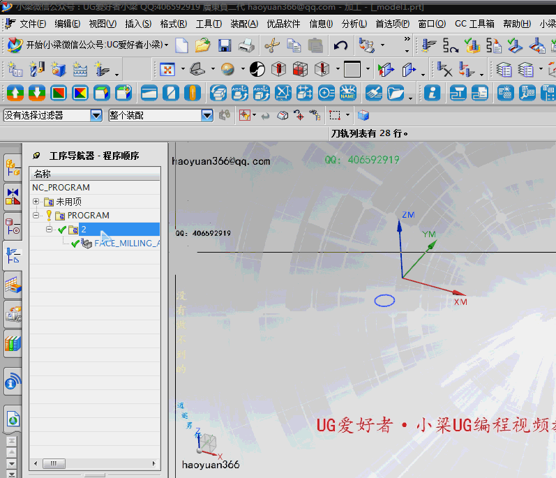Click the Cut scissors icon

click(271, 46)
